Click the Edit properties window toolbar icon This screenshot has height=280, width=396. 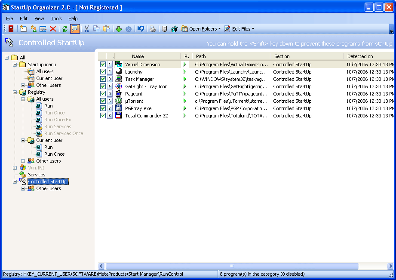tap(43, 29)
